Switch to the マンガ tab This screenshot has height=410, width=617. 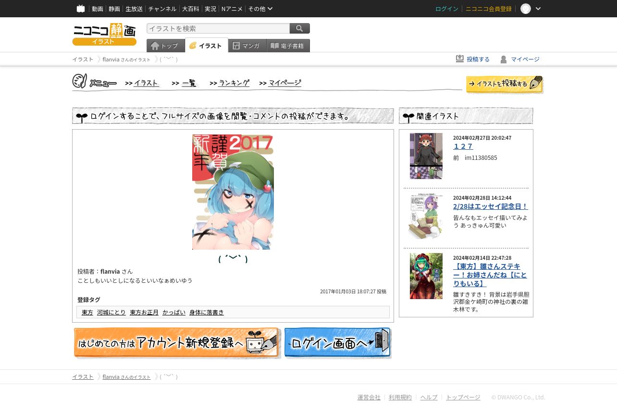coord(247,46)
